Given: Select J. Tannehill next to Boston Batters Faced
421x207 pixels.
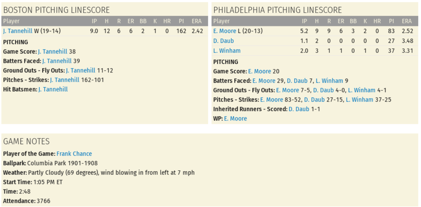Looking at the screenshot, I should pyautogui.click(x=57, y=61).
